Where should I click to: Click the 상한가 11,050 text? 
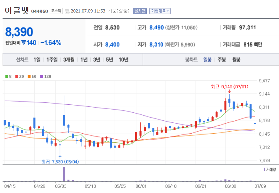click(181, 28)
